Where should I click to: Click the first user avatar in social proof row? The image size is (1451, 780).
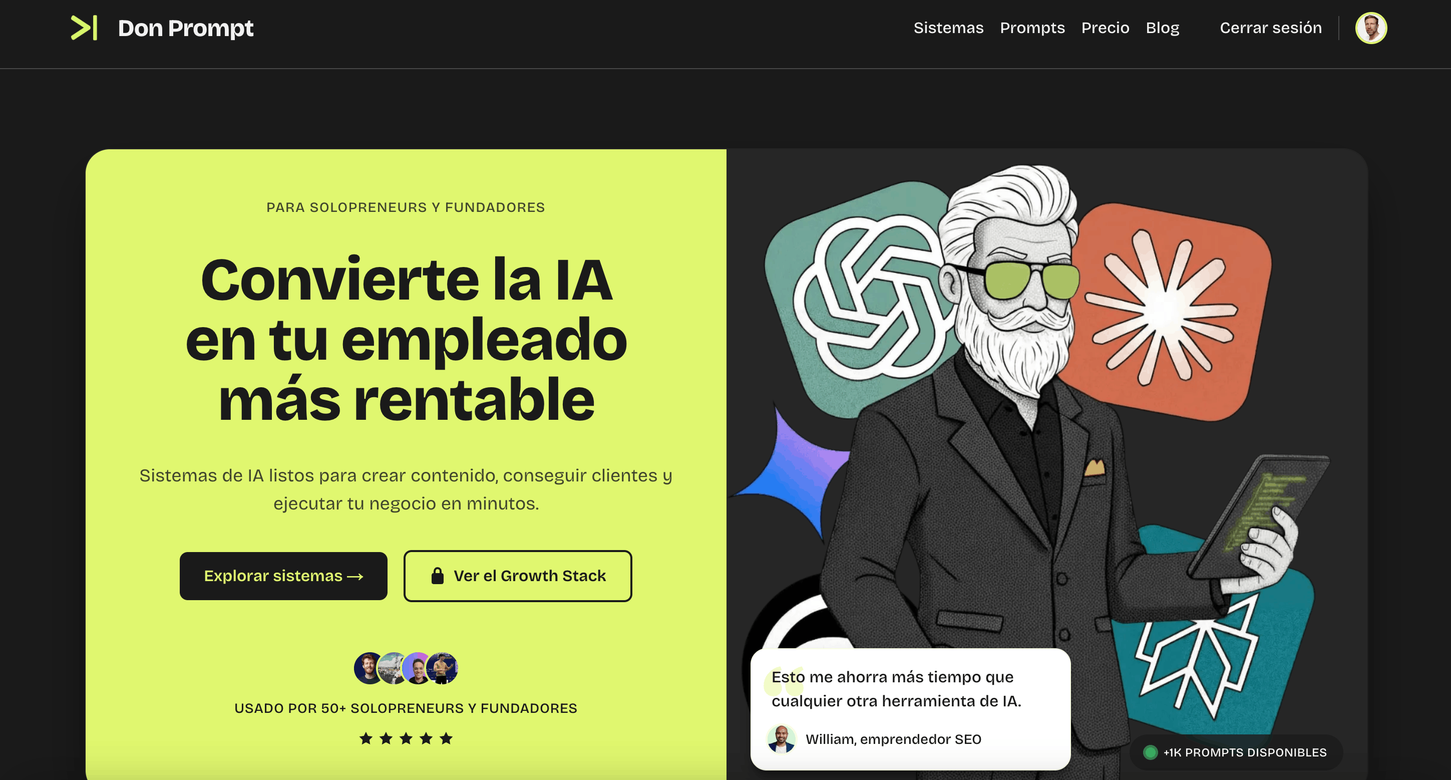pyautogui.click(x=369, y=668)
